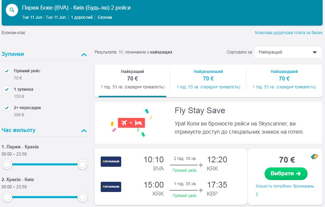Collapse the Зупинки filter section
The width and height of the screenshot is (325, 207).
coord(84,55)
